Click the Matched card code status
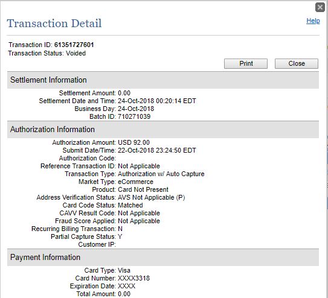The image size is (328, 298). coord(130,205)
